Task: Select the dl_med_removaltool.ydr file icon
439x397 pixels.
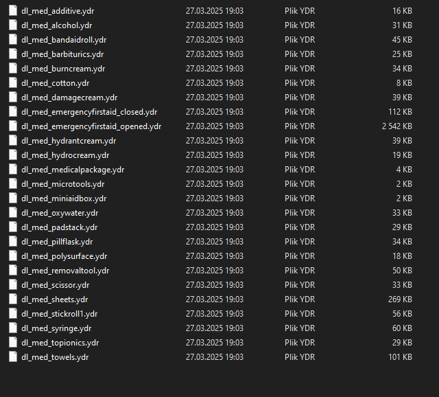Action: pos(13,270)
